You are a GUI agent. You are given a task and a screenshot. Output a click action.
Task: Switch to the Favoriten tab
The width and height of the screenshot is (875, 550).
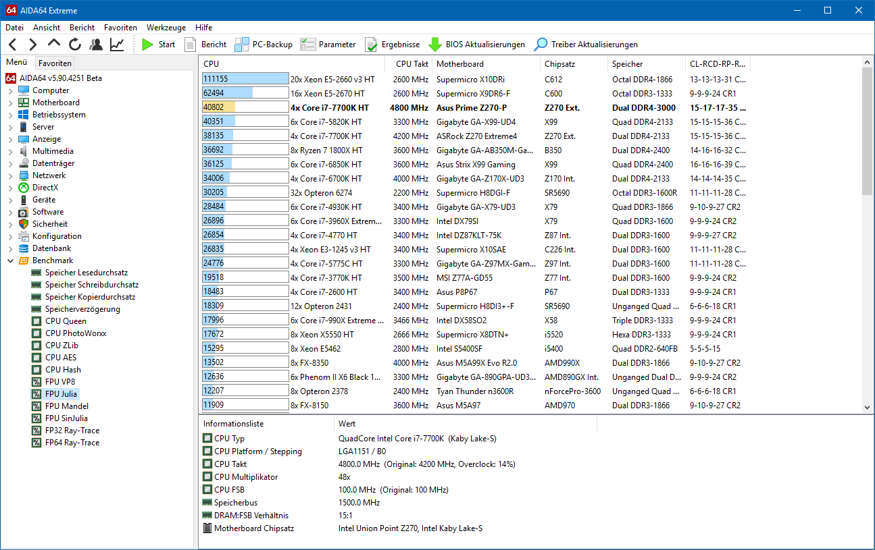point(55,63)
